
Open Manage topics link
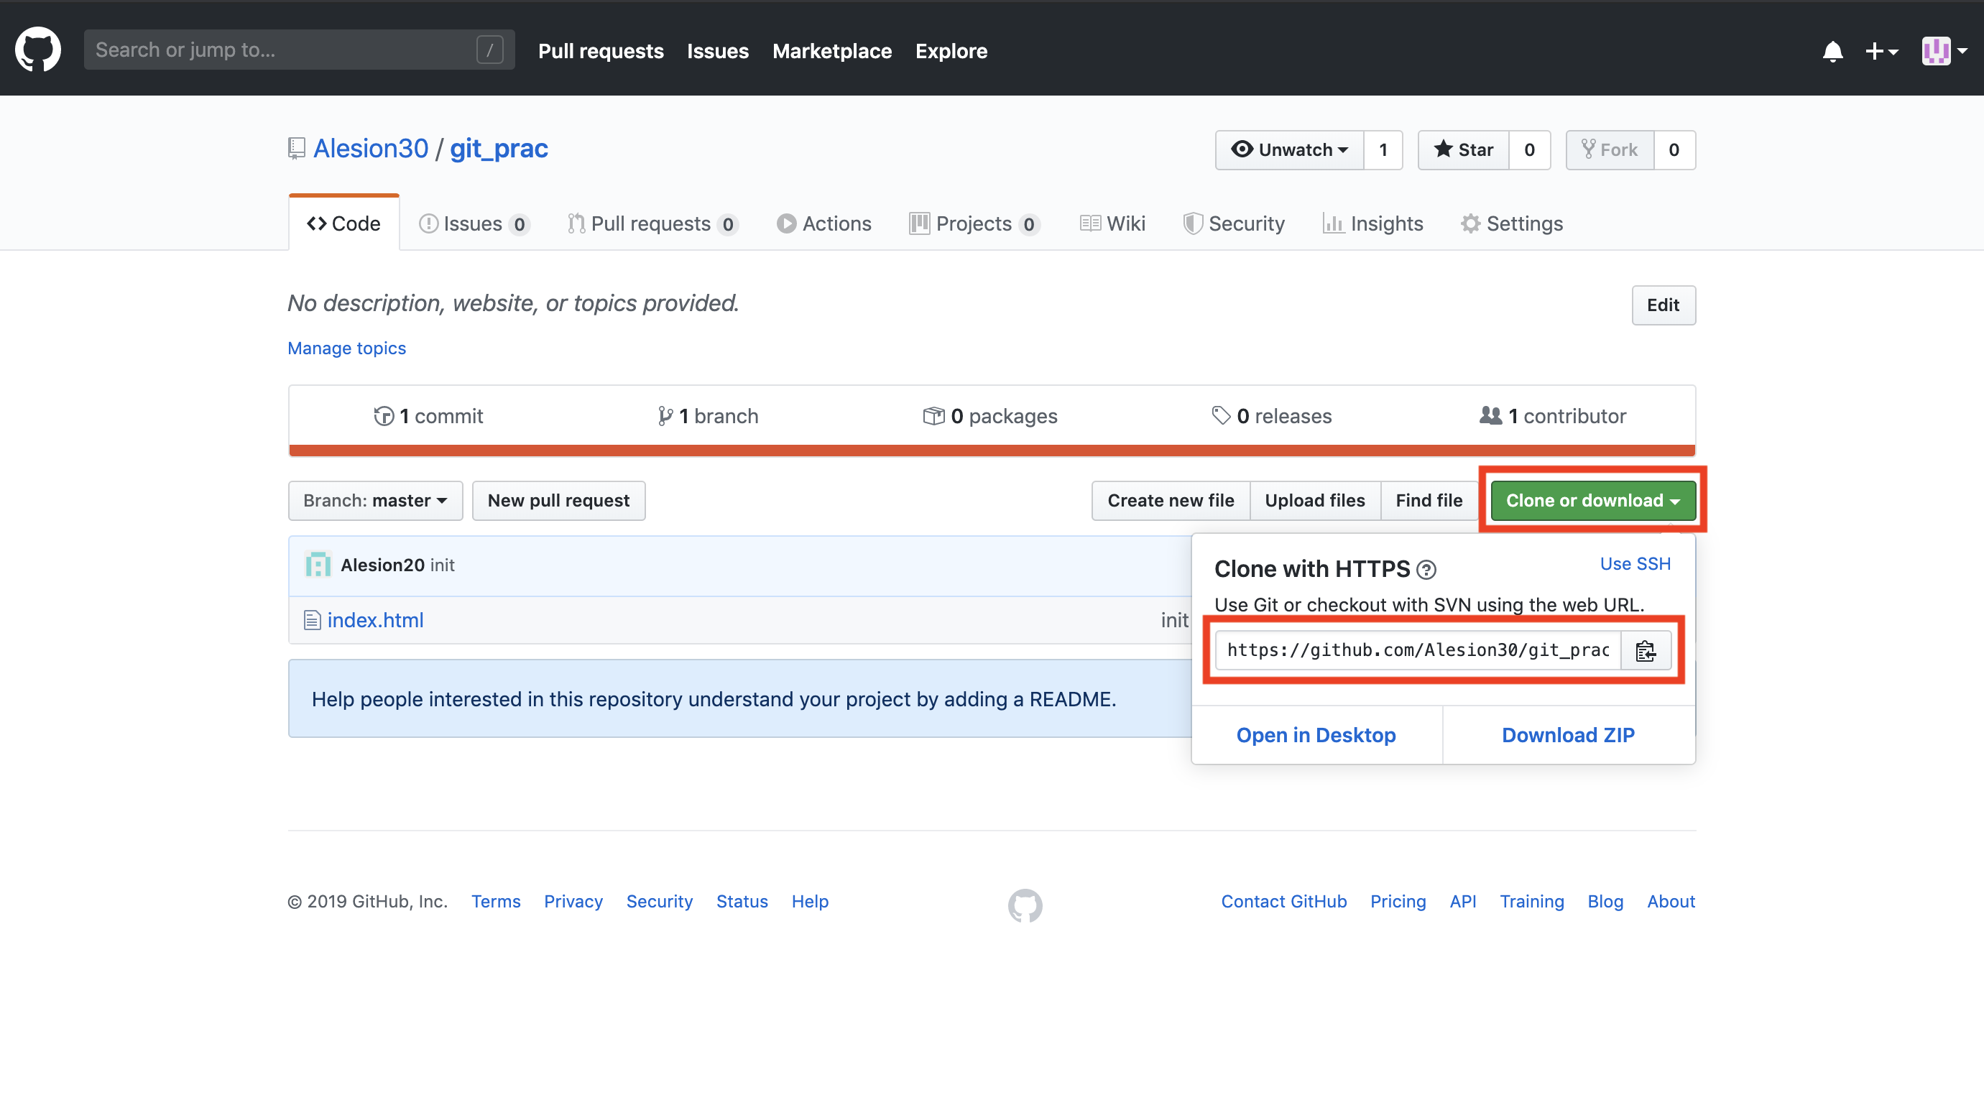coord(346,348)
